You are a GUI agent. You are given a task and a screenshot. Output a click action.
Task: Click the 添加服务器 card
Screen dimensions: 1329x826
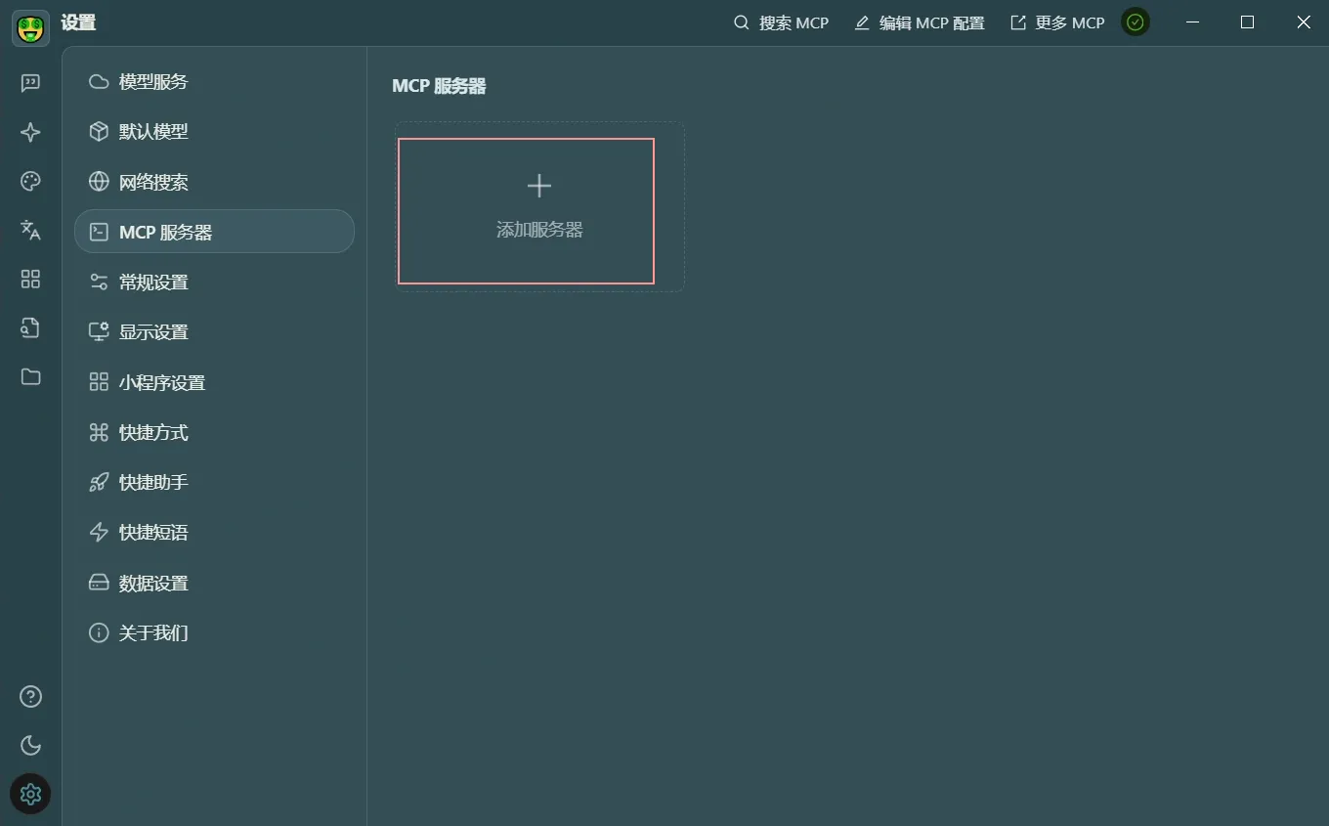(x=526, y=211)
